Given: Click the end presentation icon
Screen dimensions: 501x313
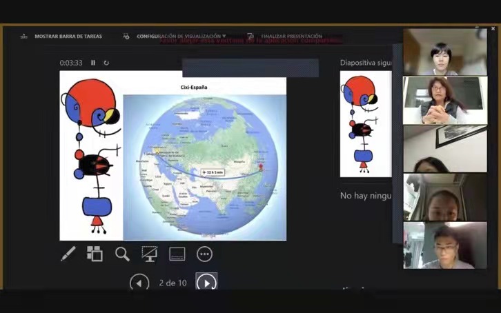Looking at the screenshot, I should (250, 37).
